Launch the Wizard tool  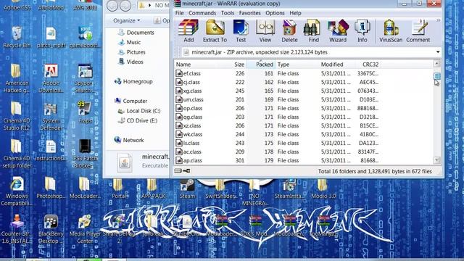pyautogui.click(x=338, y=31)
